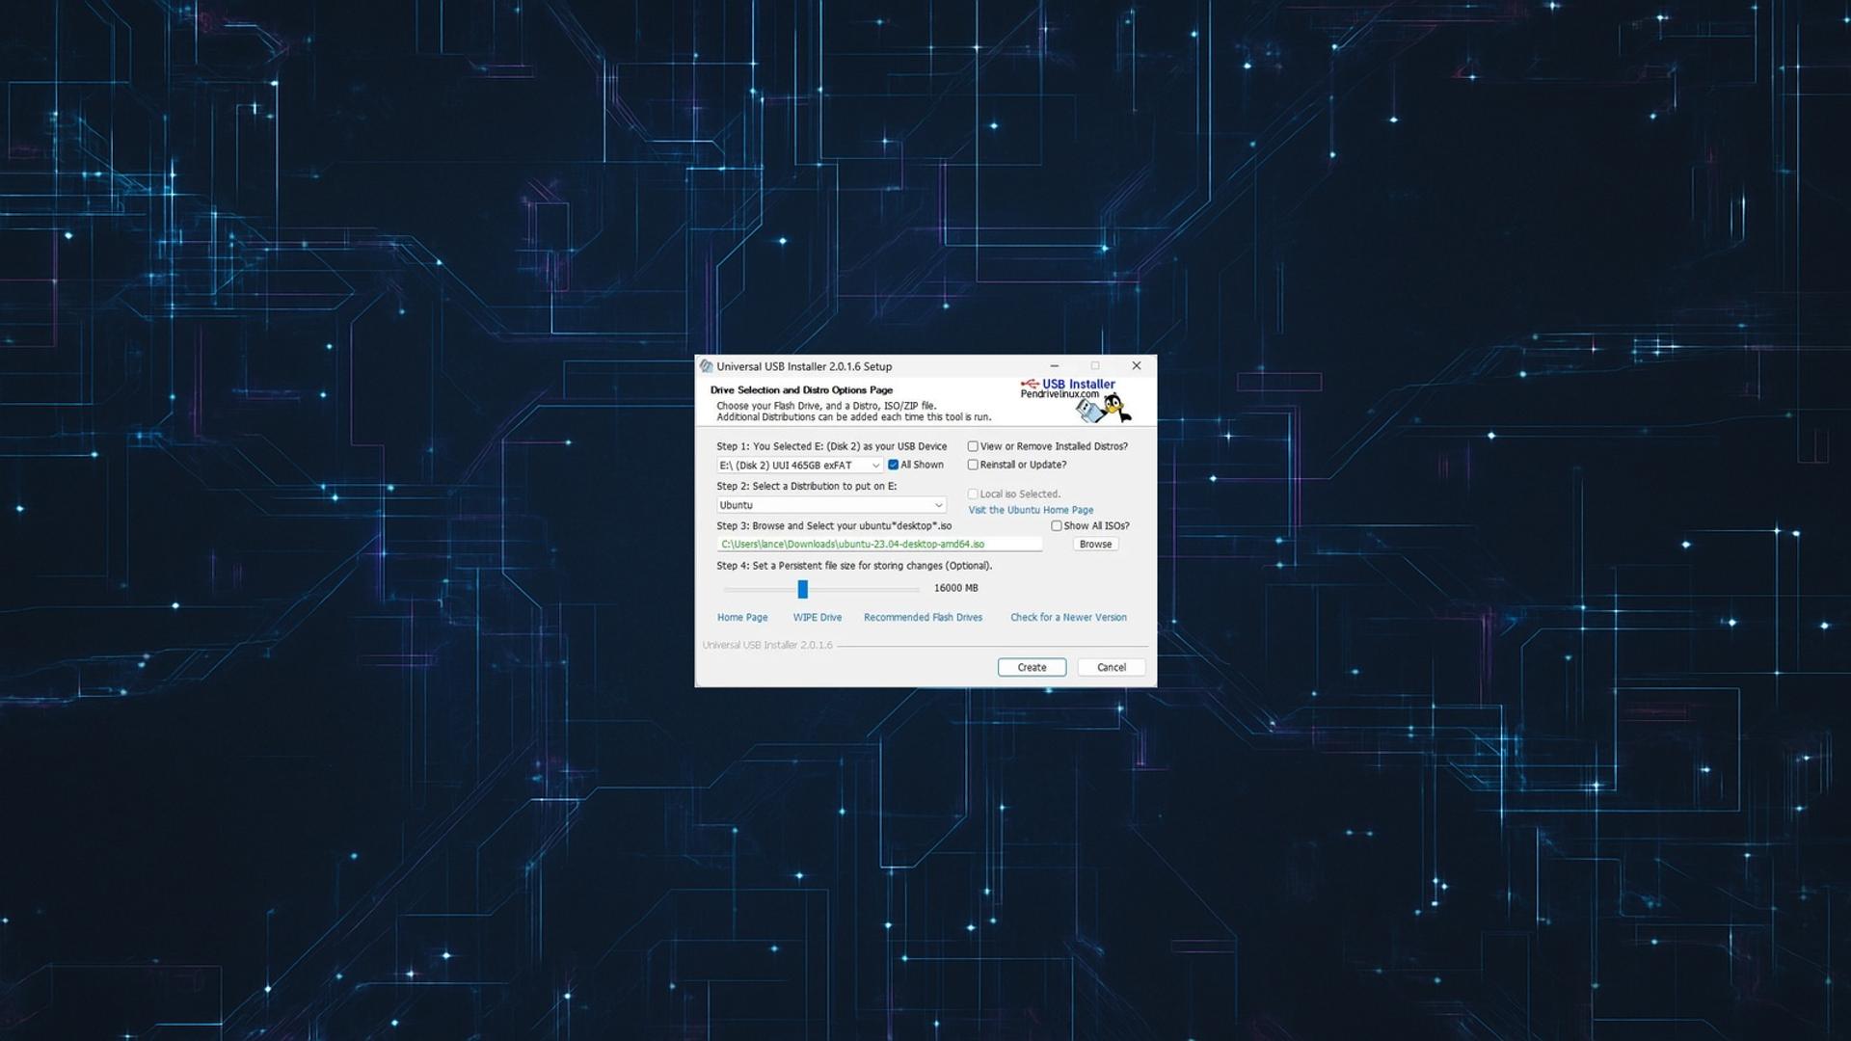Tick the Reinstall or Update checkbox
Screen dimensions: 1851x1041
tap(973, 465)
